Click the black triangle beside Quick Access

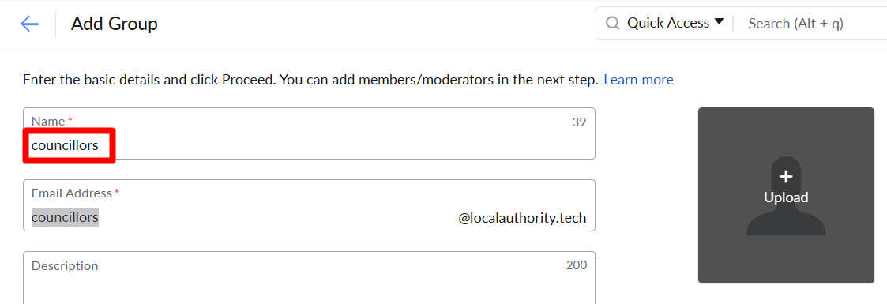point(719,22)
